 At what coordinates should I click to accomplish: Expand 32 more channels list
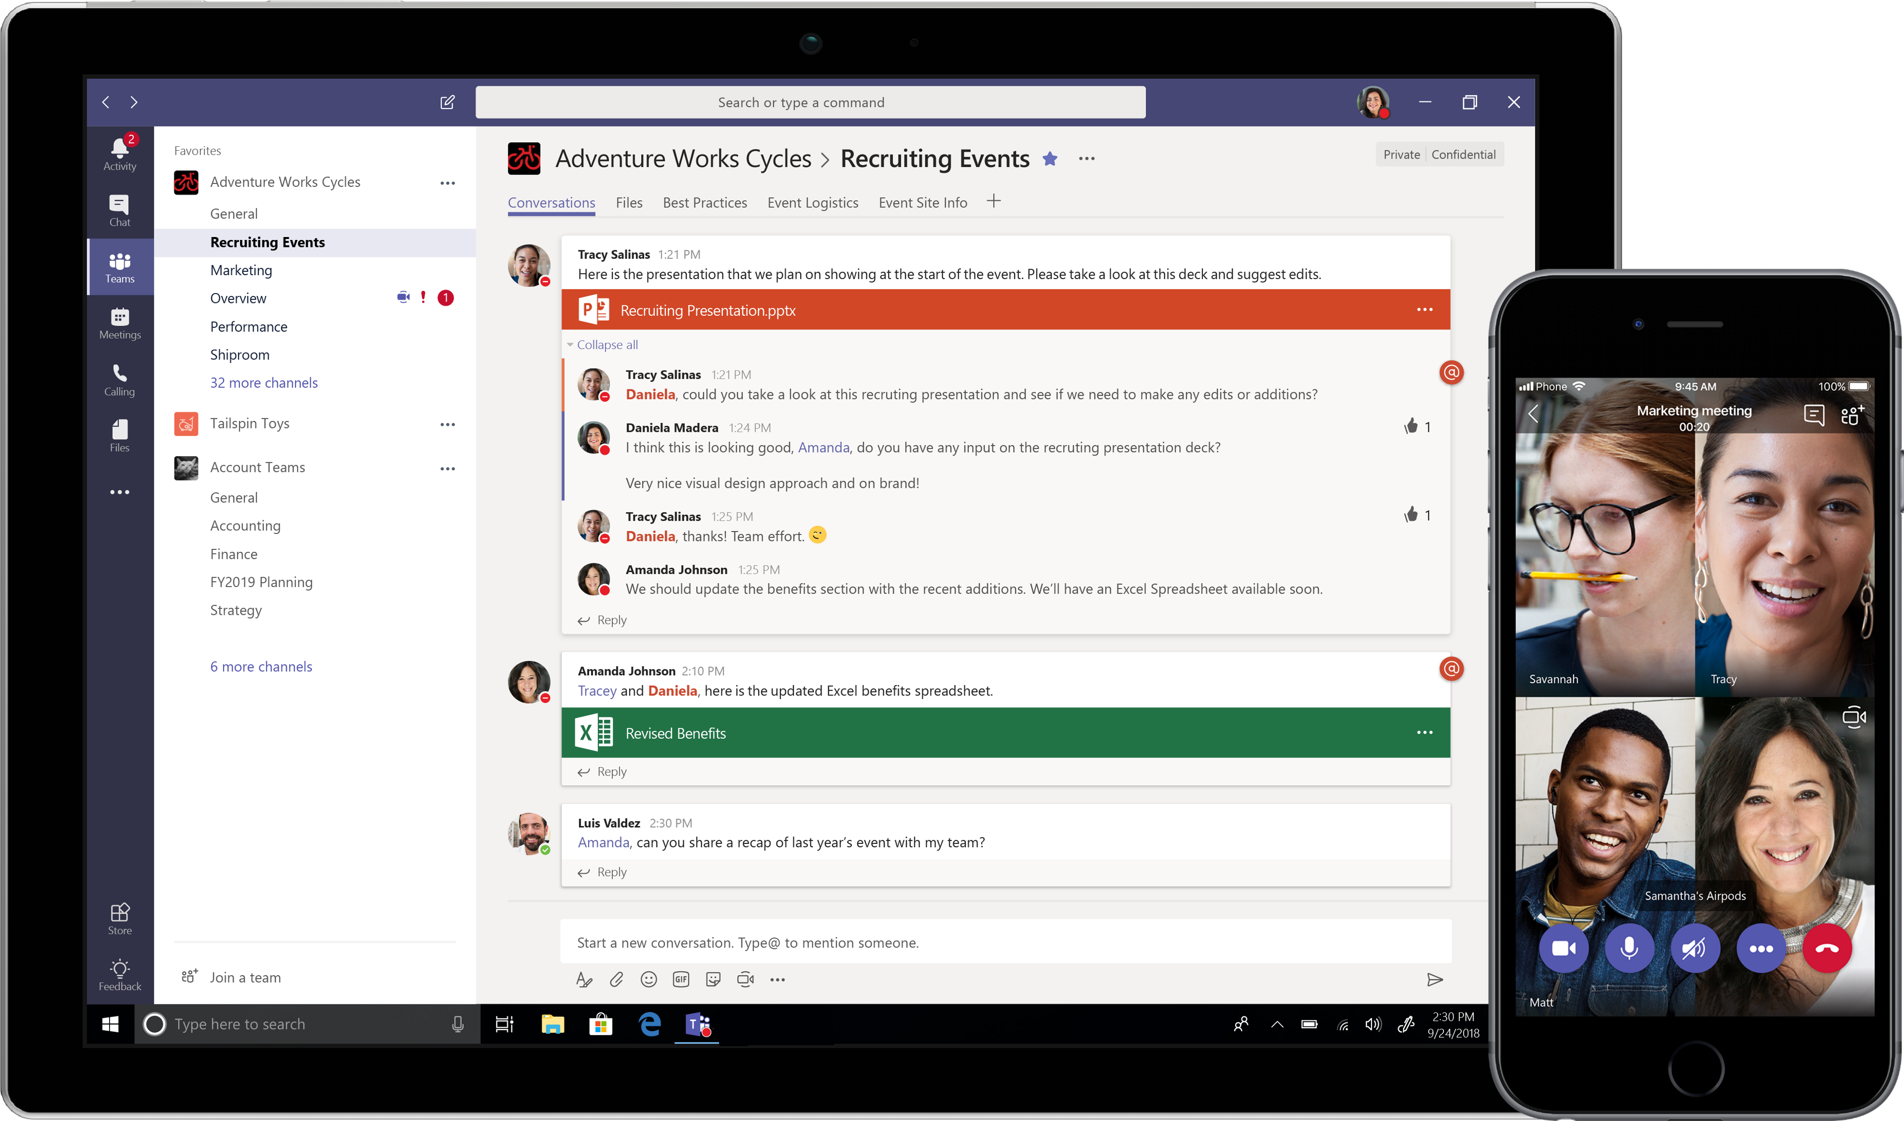click(264, 383)
